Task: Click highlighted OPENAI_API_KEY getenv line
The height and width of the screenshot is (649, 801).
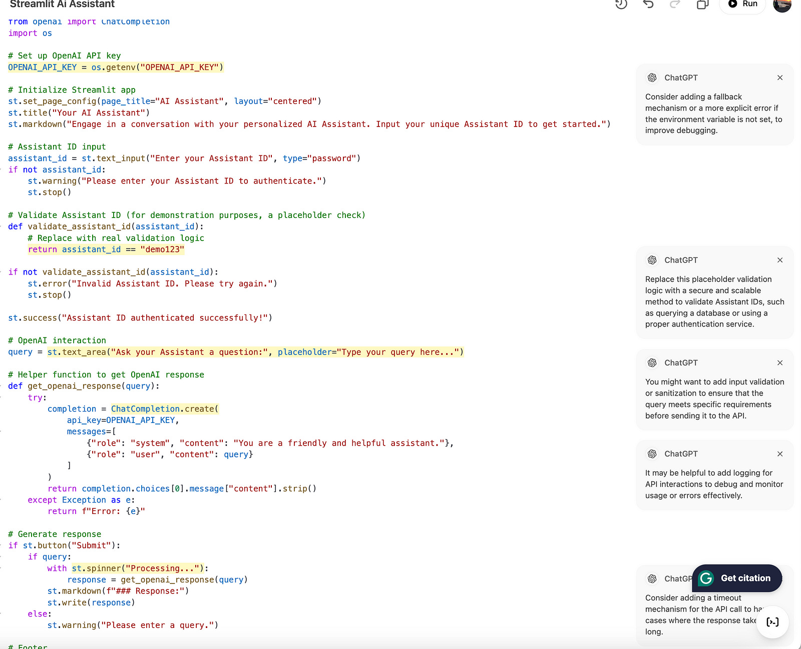Action: tap(116, 67)
